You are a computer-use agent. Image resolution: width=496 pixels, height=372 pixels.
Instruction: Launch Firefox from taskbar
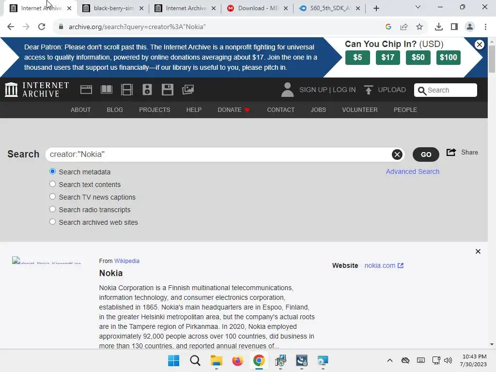pos(237,360)
